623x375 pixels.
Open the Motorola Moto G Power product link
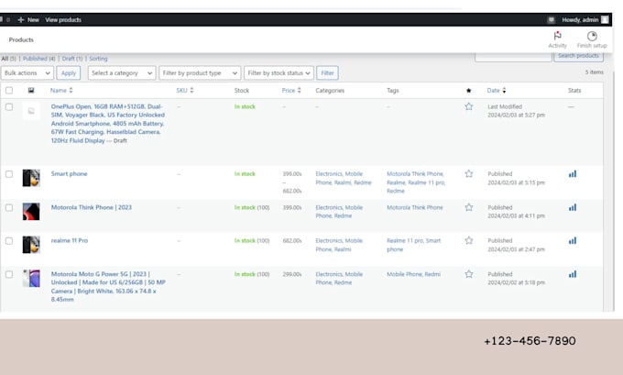coord(108,286)
